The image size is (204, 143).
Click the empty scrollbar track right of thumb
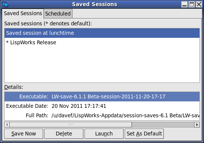tap(163, 125)
